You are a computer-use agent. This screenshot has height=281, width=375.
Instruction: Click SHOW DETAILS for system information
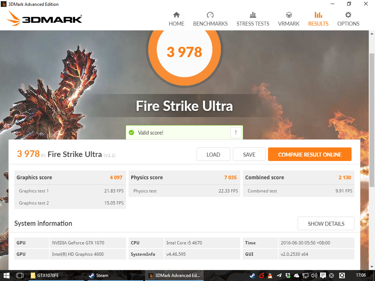click(326, 224)
